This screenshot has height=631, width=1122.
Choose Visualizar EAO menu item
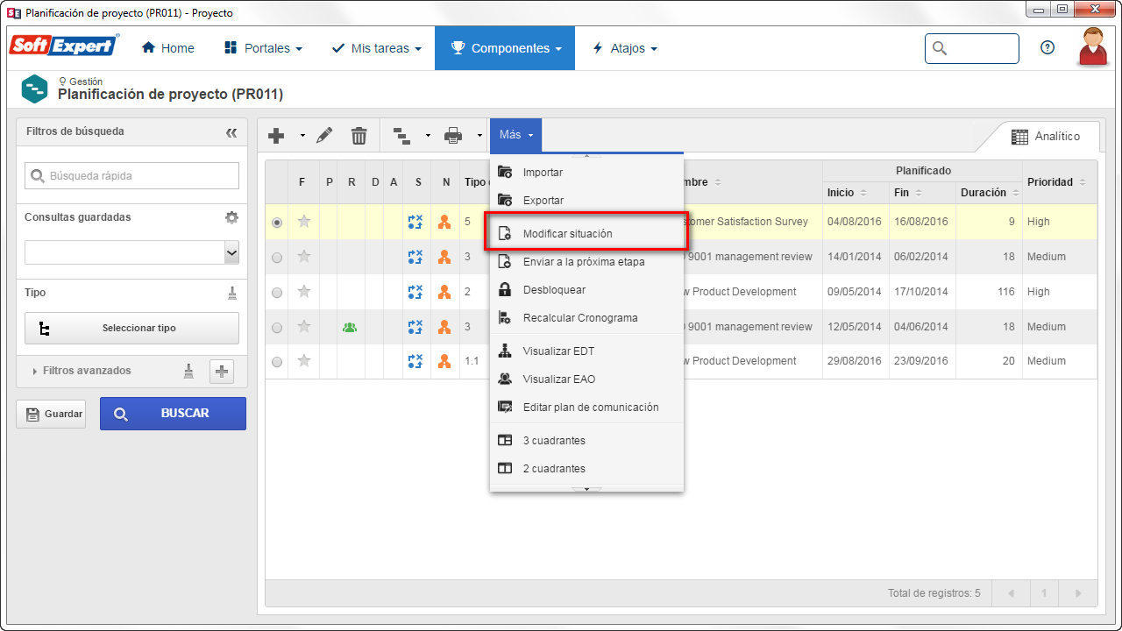pos(586,379)
